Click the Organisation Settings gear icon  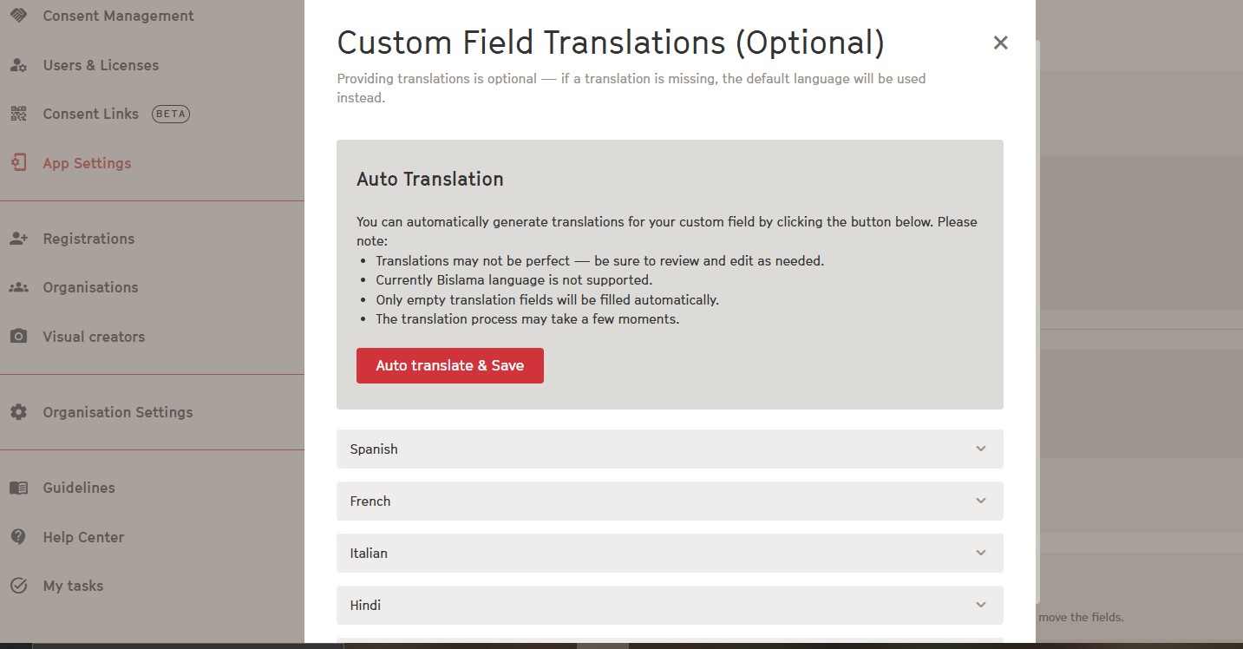click(18, 412)
